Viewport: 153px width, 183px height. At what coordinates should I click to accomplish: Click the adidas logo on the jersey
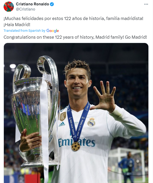click(62, 124)
